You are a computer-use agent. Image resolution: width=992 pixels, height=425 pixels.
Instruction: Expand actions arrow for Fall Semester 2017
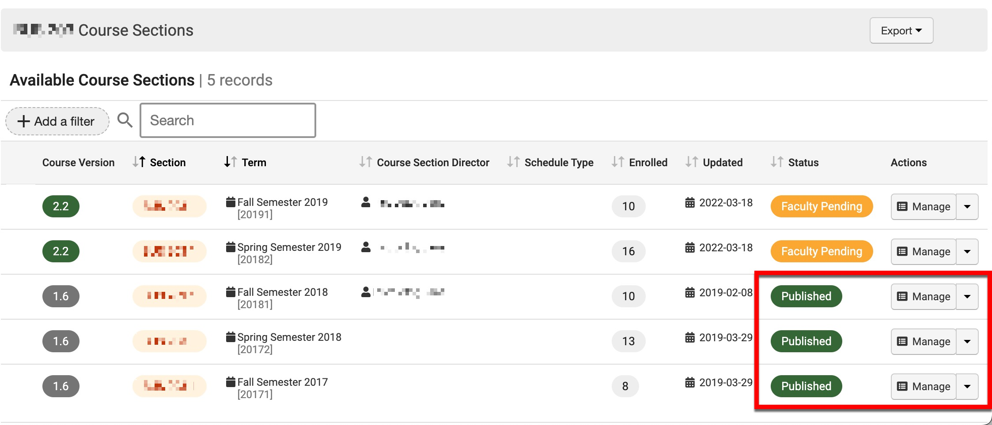tap(967, 387)
